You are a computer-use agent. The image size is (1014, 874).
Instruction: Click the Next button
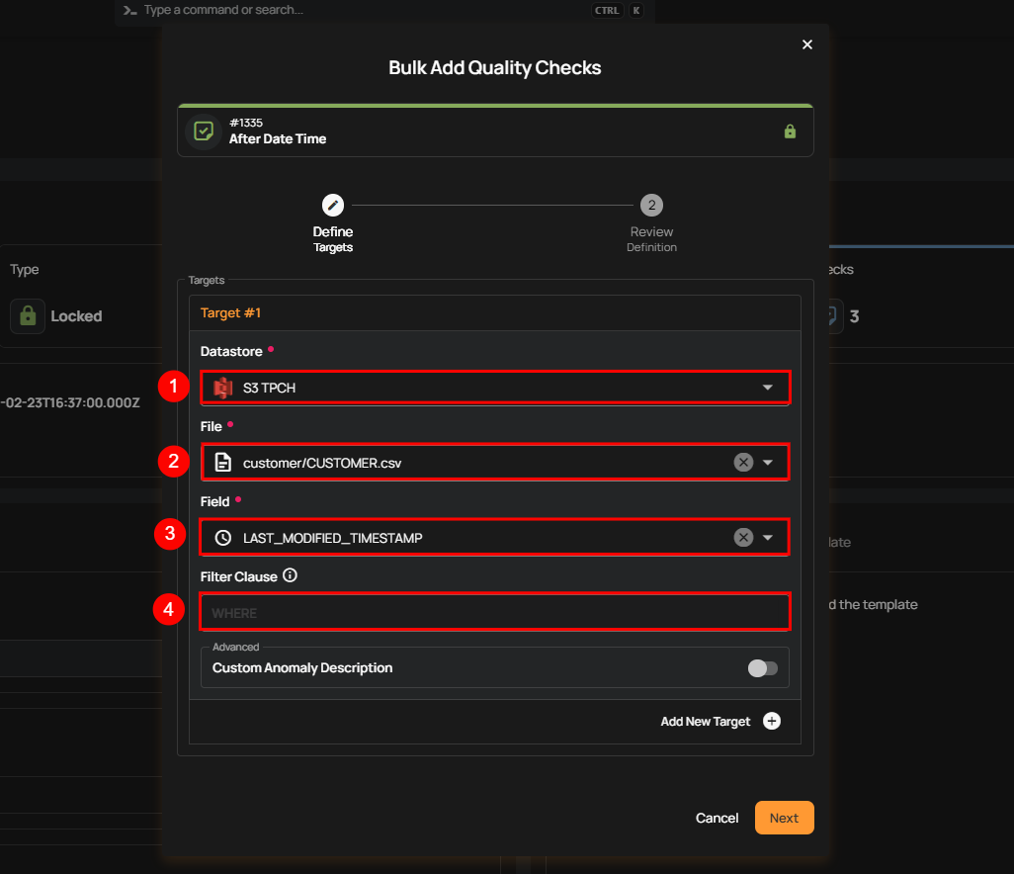coord(784,818)
